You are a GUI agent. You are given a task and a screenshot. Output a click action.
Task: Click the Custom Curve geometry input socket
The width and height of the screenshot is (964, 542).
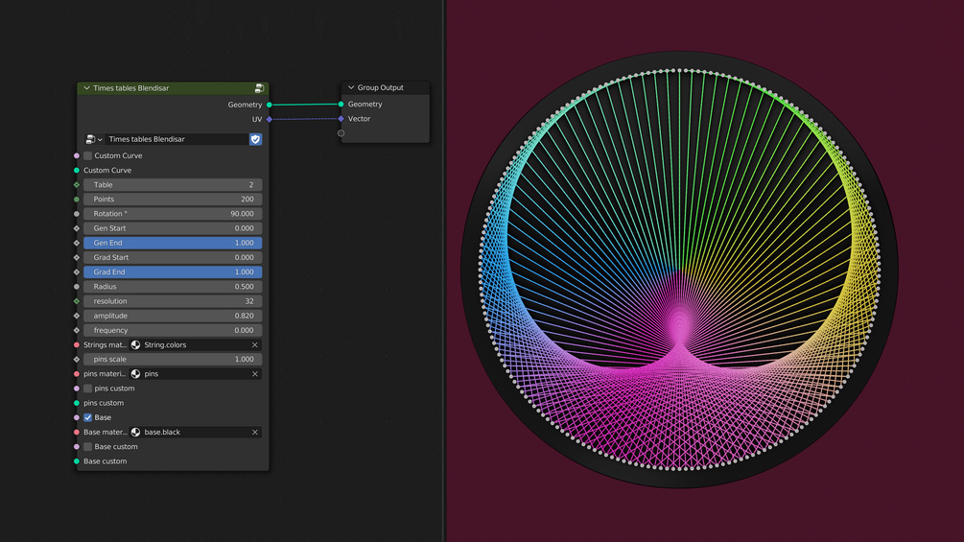pyautogui.click(x=77, y=170)
